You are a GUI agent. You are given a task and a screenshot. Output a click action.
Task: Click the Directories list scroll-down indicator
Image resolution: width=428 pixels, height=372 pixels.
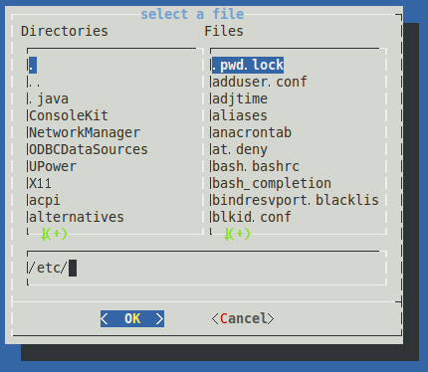54,234
